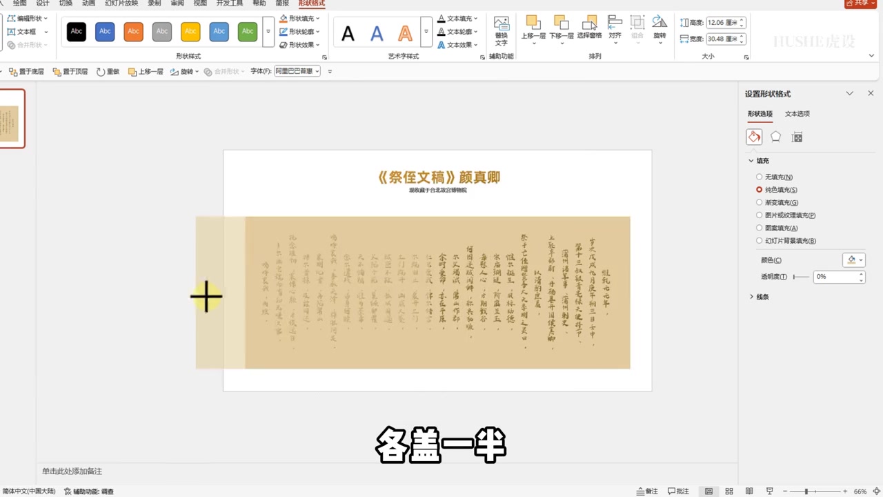This screenshot has width=883, height=497.
Task: Open 文本填充 text fill dropdown
Action: (x=459, y=19)
